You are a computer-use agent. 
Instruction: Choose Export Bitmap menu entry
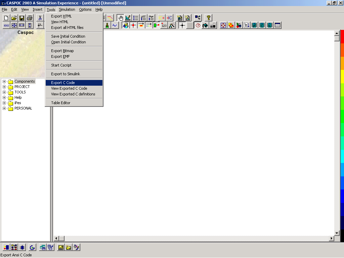pyautogui.click(x=74, y=51)
